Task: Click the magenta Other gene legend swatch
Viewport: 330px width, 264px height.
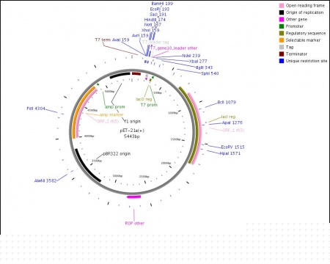Action: (x=282, y=19)
